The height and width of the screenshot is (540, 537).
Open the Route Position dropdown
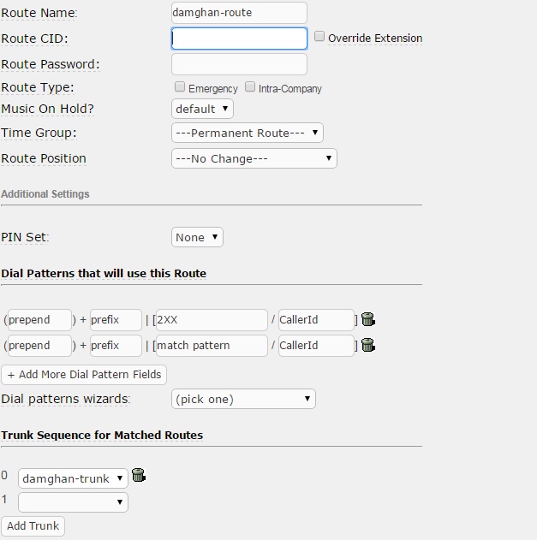(x=254, y=158)
